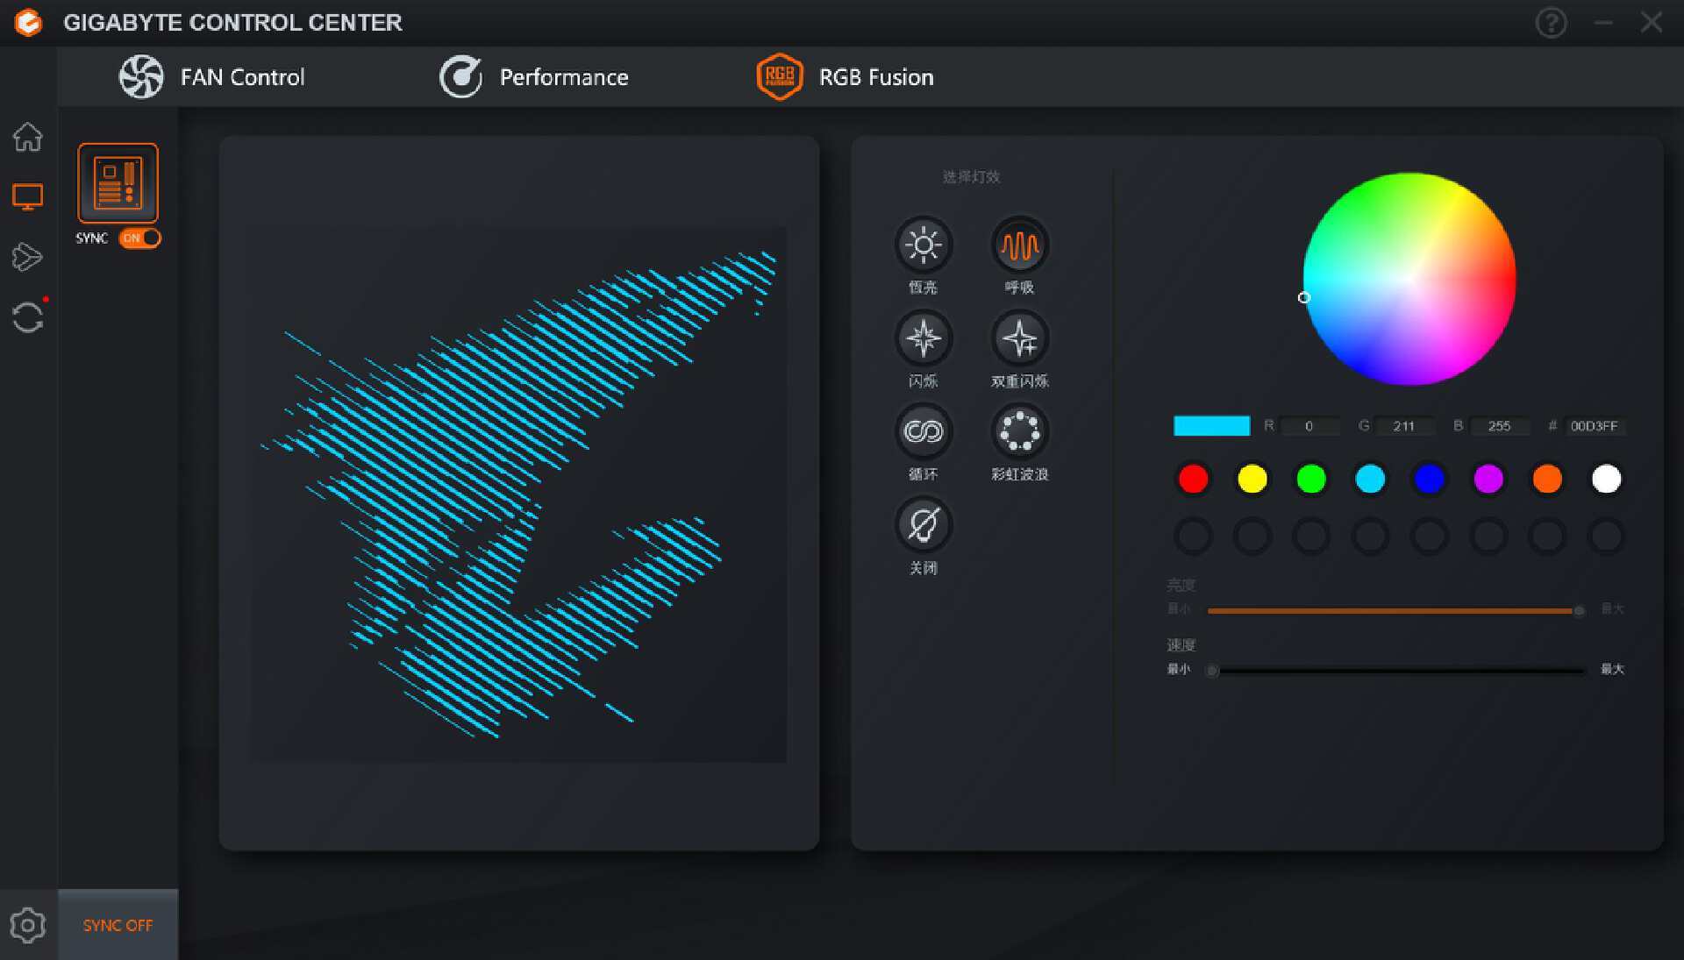Open settings gear at bottom left
1684x960 pixels.
pos(27,925)
